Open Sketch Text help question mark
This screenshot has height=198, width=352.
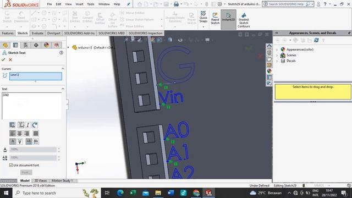point(61,53)
